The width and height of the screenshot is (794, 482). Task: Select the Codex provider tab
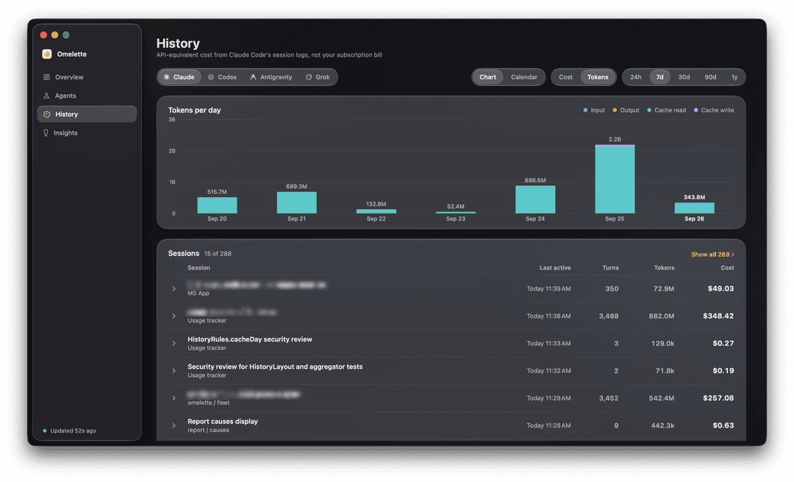tap(222, 77)
